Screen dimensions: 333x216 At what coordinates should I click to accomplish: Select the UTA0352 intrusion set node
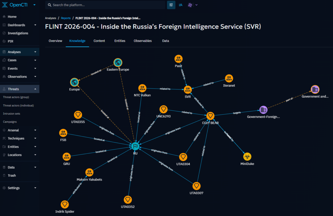[x=128, y=200]
